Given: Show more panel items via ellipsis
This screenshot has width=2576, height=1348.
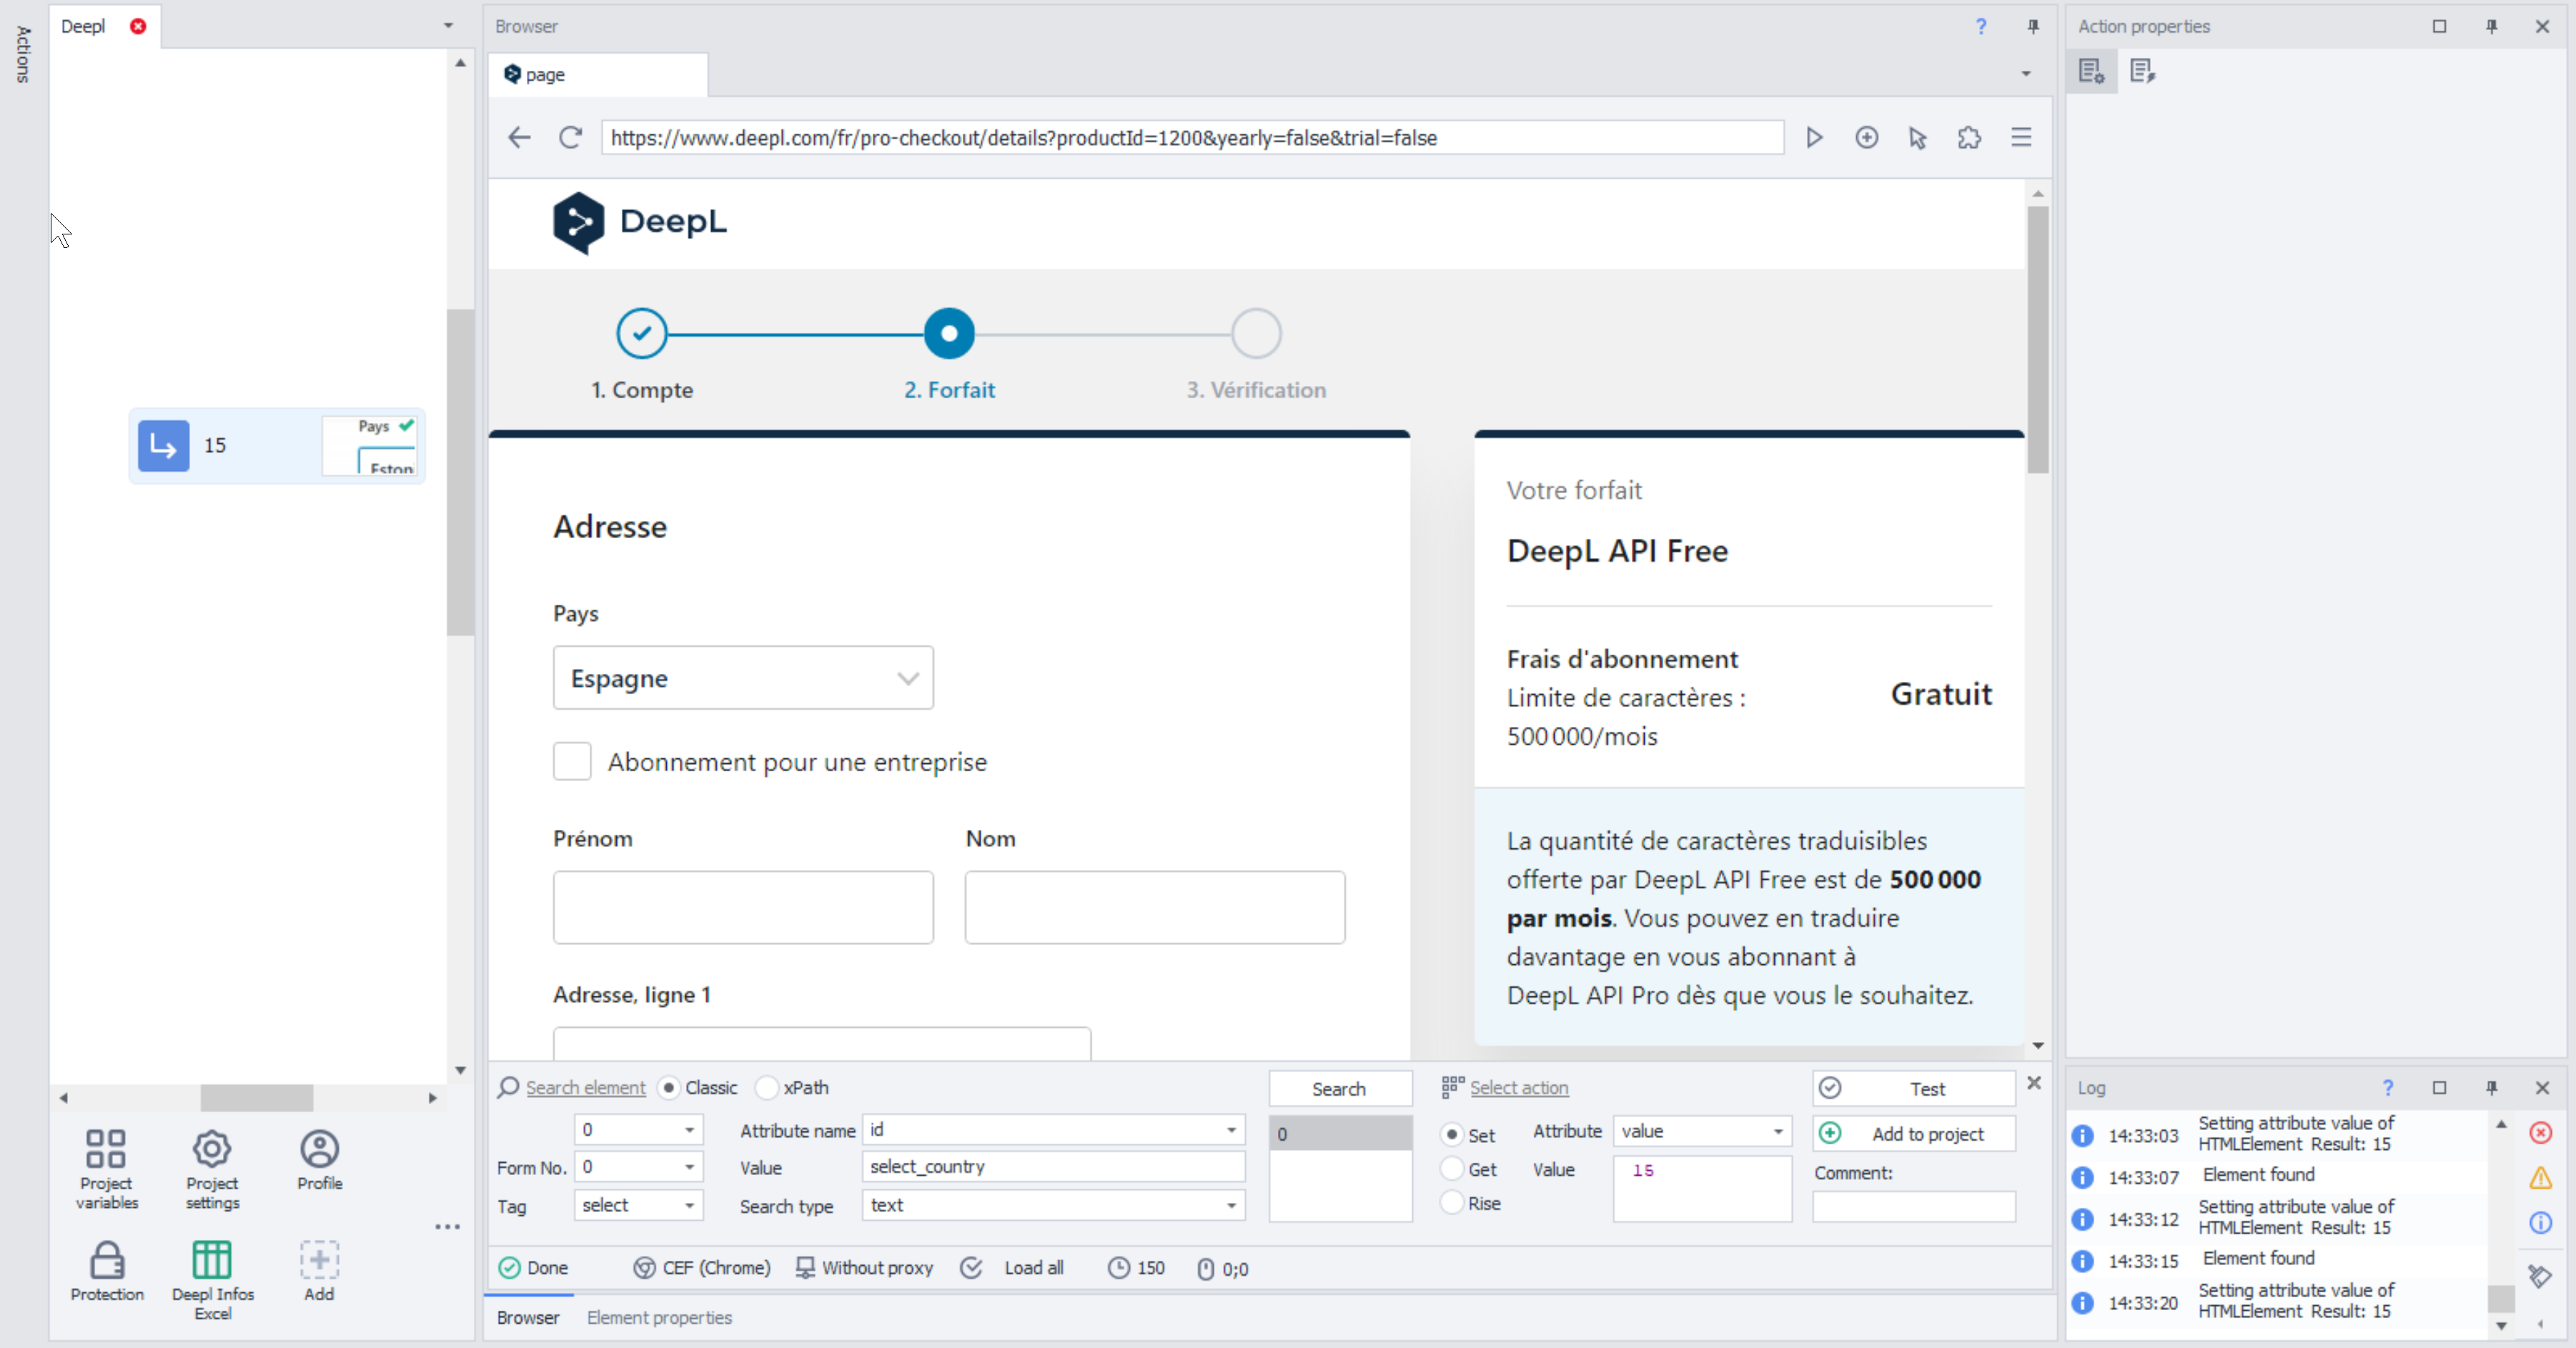Looking at the screenshot, I should point(447,1226).
